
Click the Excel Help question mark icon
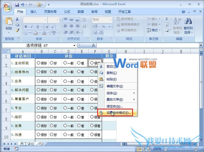coord(184,12)
